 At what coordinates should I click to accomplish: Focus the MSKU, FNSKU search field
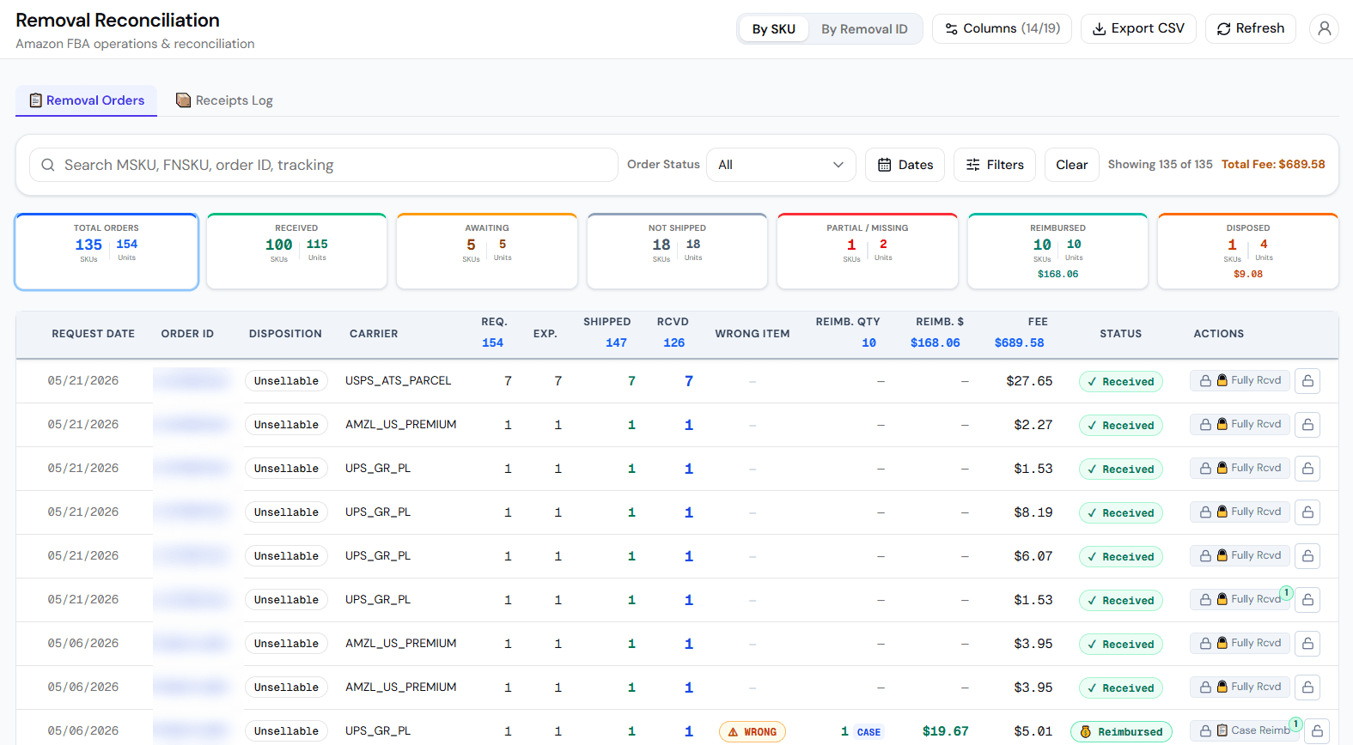click(323, 165)
